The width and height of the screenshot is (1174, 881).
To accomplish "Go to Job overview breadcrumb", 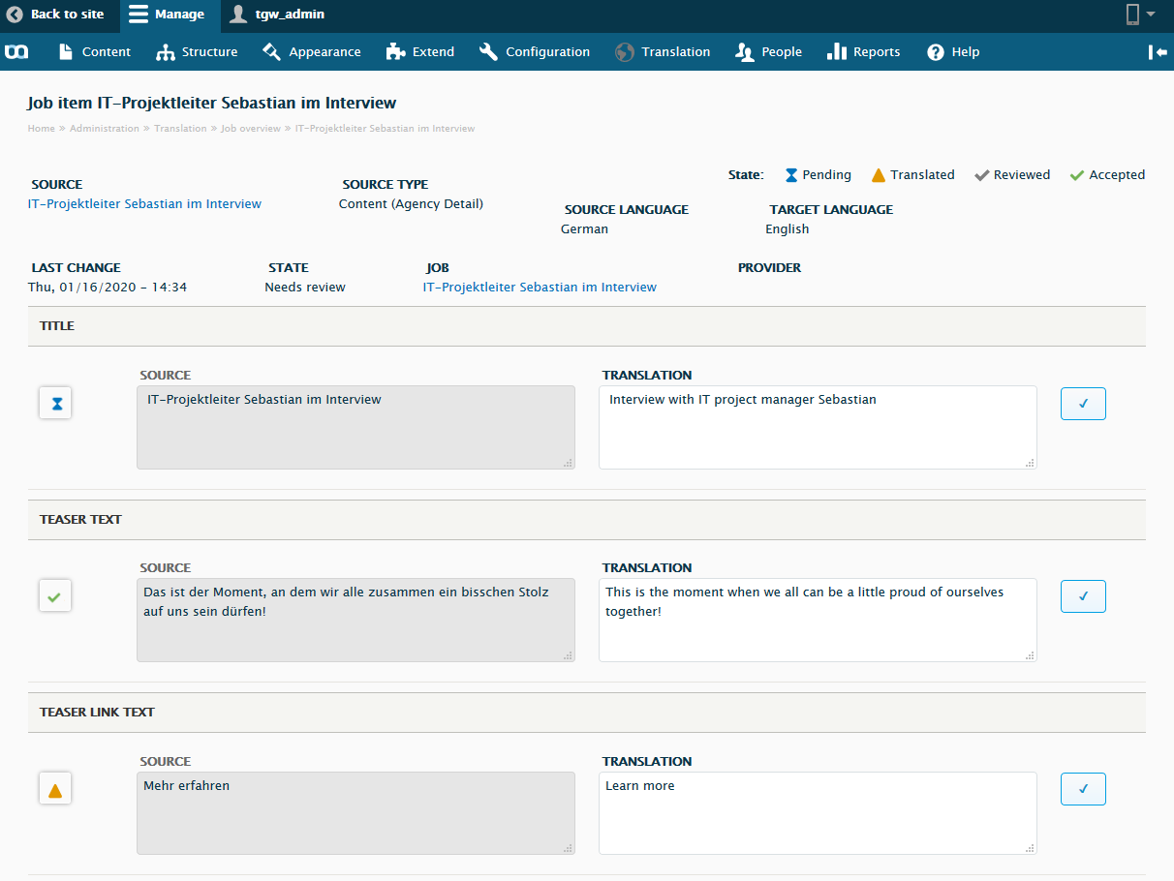I will click(x=251, y=129).
